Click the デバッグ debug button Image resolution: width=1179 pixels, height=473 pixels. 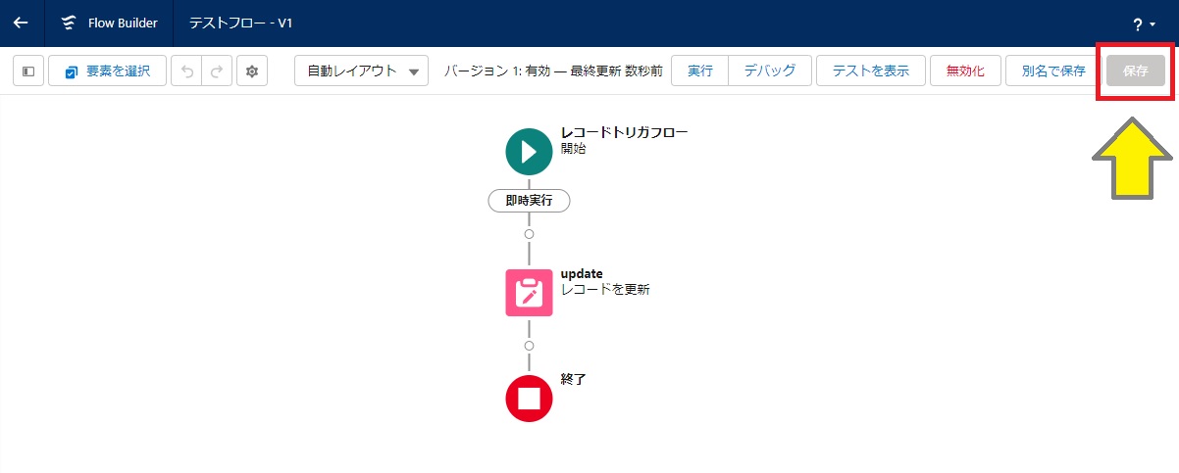tap(769, 71)
